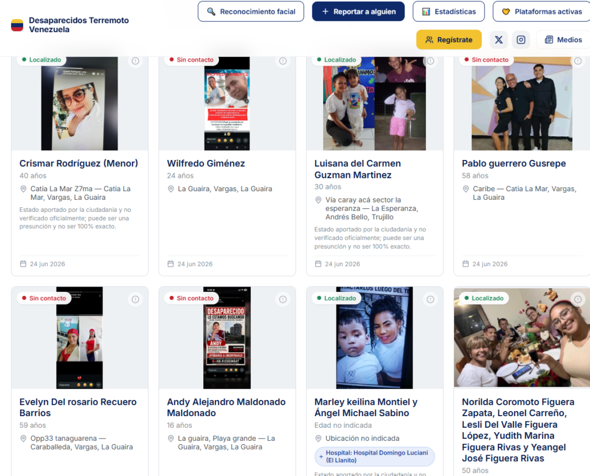590x476 pixels.
Task: Click Localizado badge on Crismar Rodríguez card
Action: (x=41, y=60)
